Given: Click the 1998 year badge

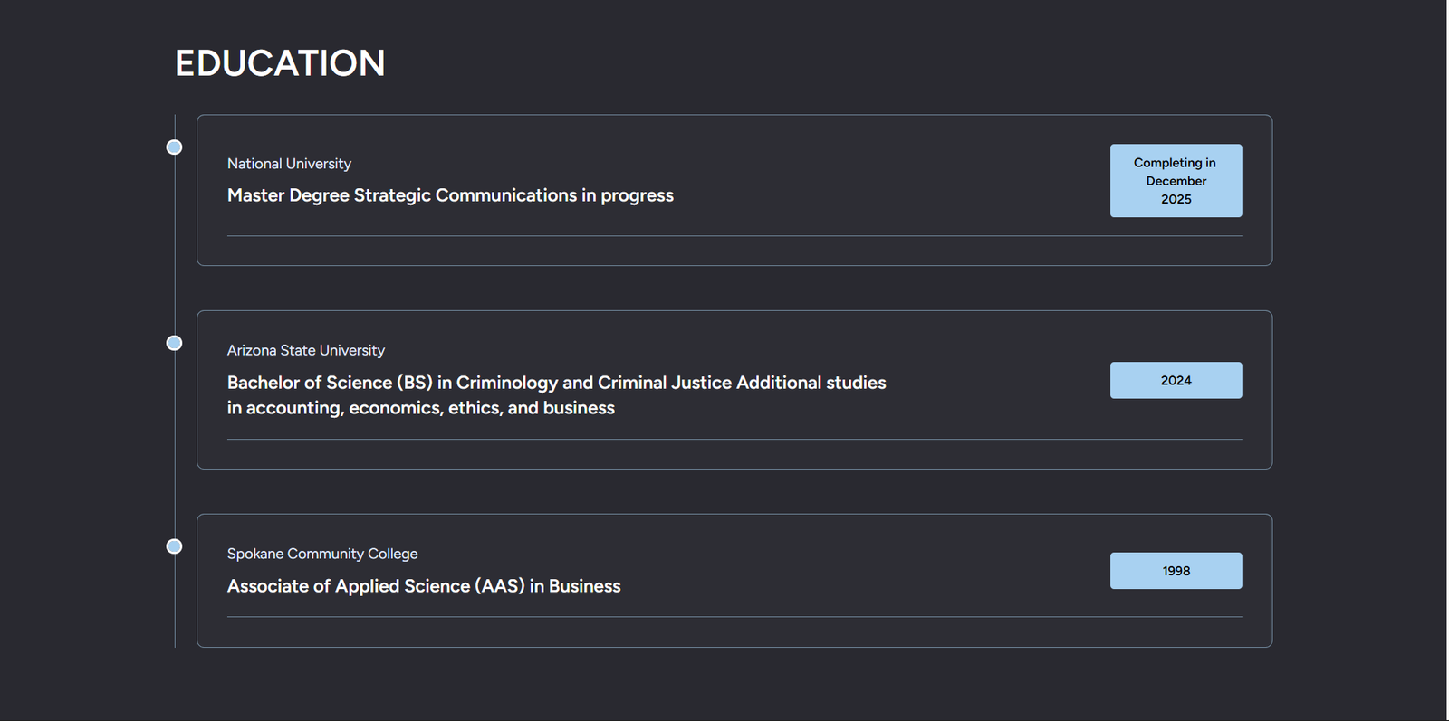Looking at the screenshot, I should point(1176,571).
